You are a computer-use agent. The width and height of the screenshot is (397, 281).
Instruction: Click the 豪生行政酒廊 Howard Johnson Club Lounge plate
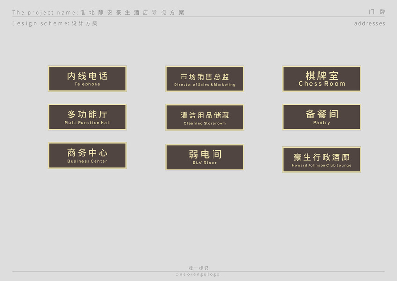tap(322, 159)
